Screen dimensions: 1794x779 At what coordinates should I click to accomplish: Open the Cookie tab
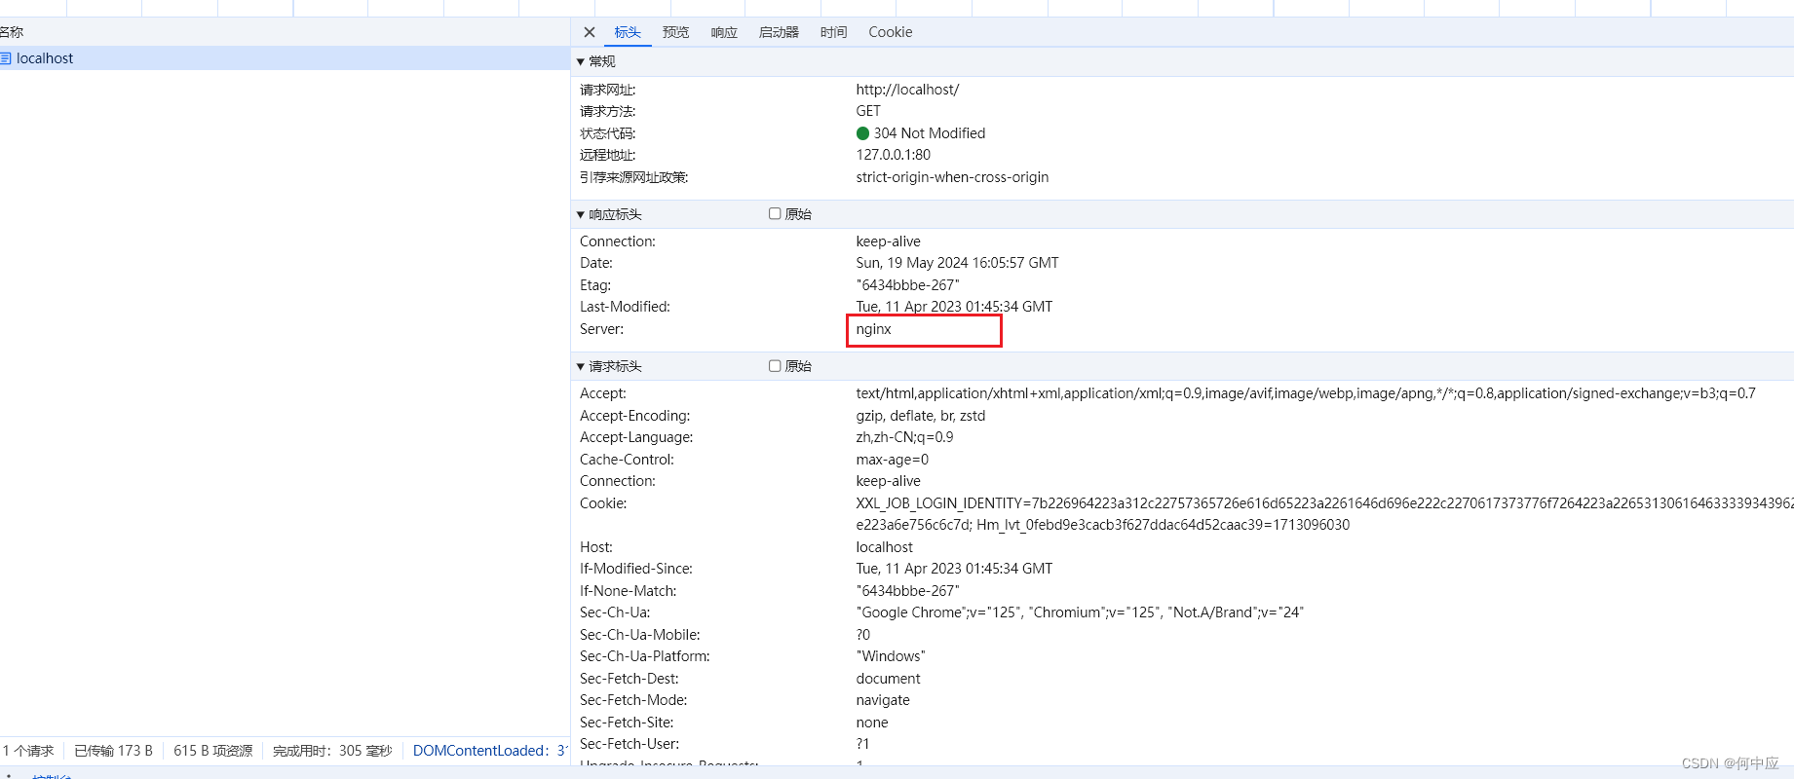coord(891,32)
